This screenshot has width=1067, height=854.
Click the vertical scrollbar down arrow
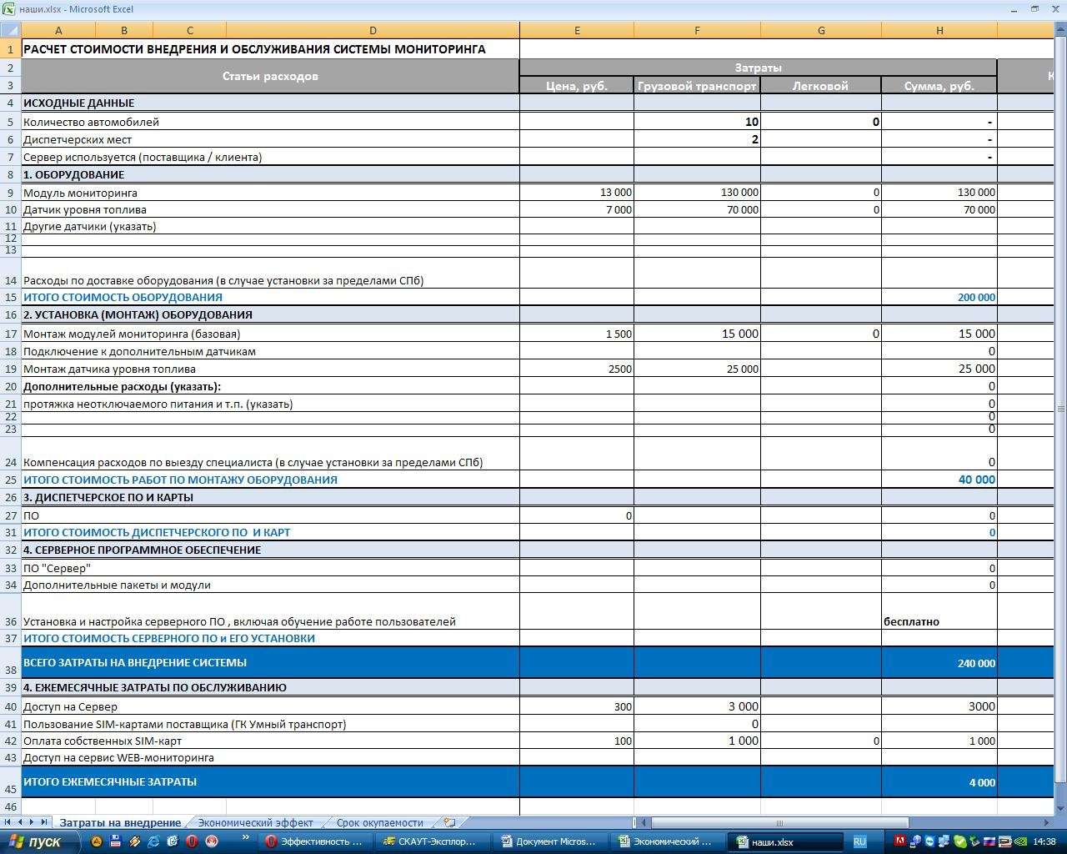pyautogui.click(x=1060, y=808)
